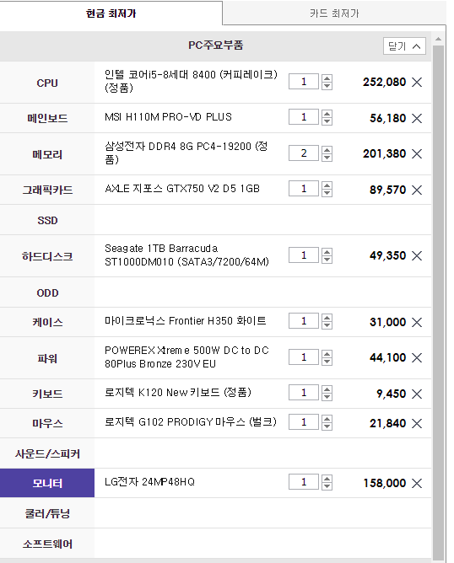The width and height of the screenshot is (454, 563).
Task: Remove the Frontier H350 case item
Action: coord(417,322)
